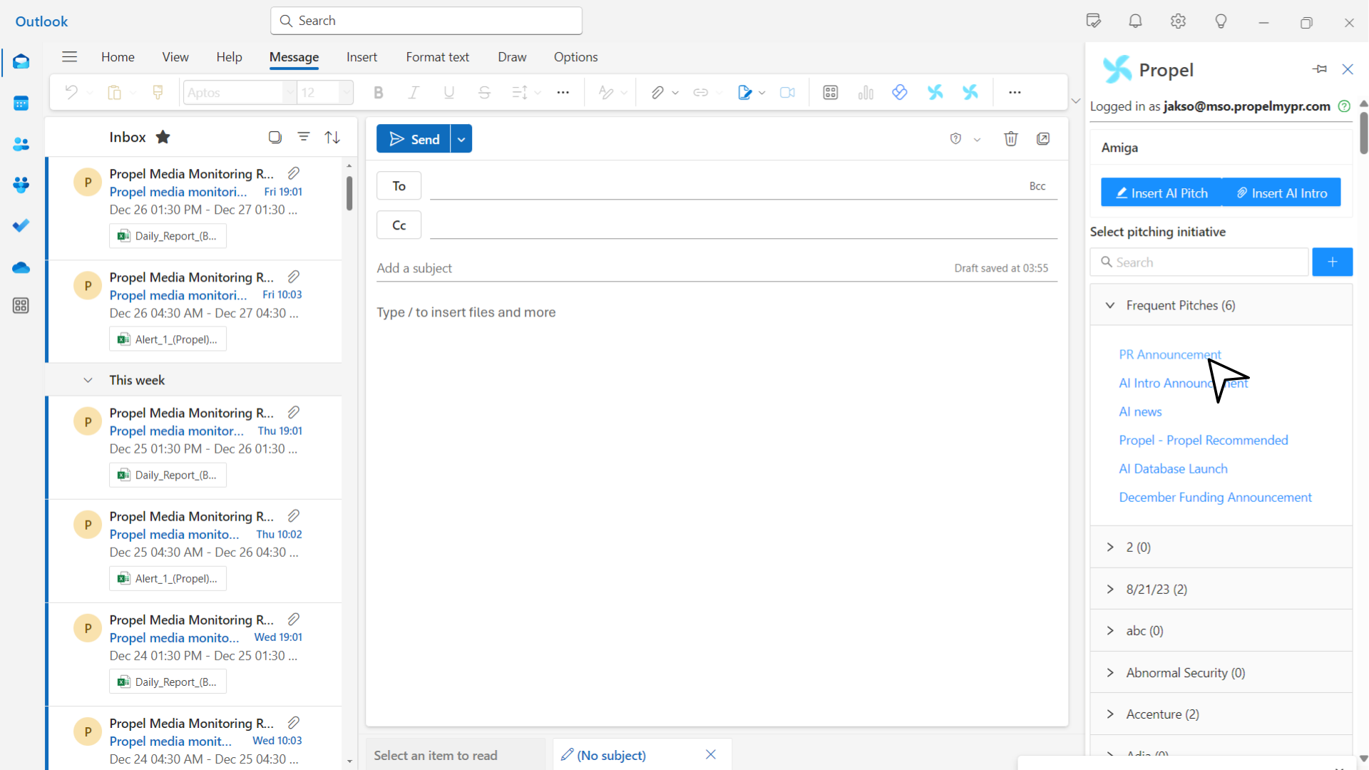
Task: Open the font size 12 dropdown
Action: click(x=346, y=93)
